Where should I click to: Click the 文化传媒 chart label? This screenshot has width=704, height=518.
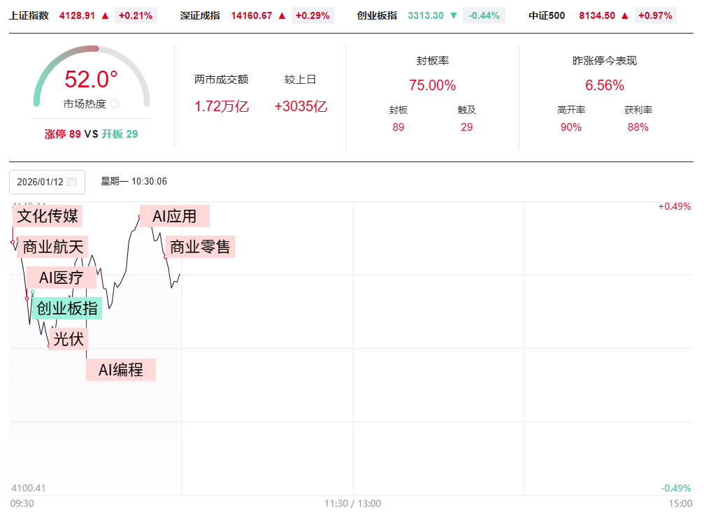pos(48,215)
